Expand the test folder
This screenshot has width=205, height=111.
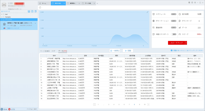tap(2, 14)
